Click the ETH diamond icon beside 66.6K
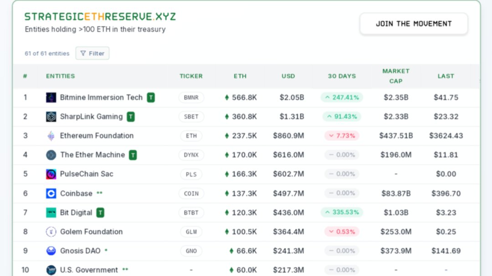492x276 pixels. [x=231, y=251]
